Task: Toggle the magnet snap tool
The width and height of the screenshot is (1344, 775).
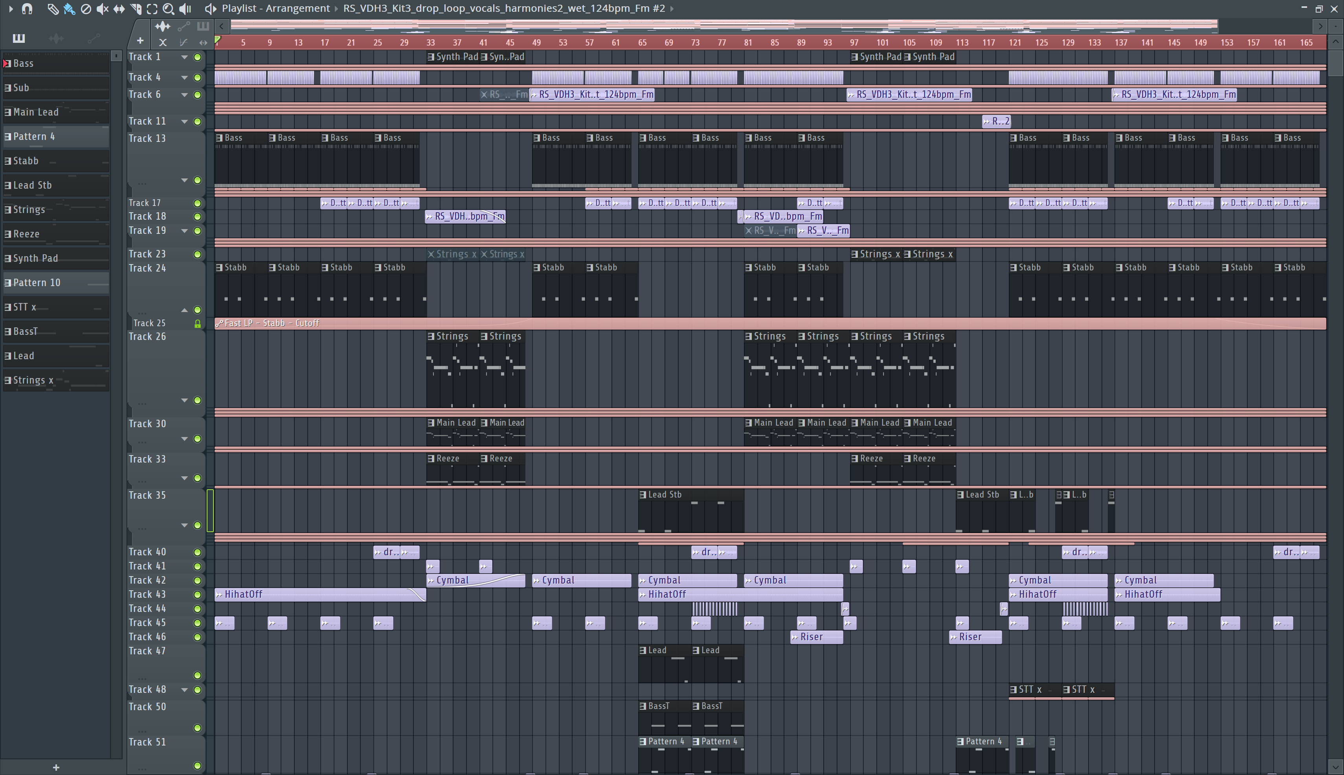Action: click(x=27, y=9)
